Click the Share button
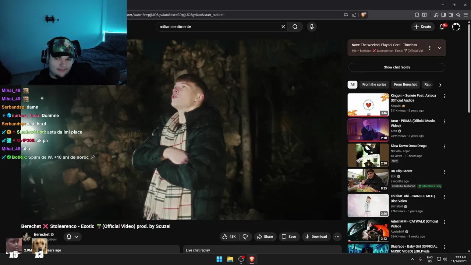This screenshot has width=471, height=265. (265, 237)
